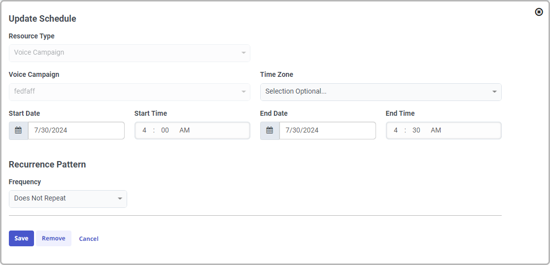Select the End Time hour value
550x265 pixels.
[396, 131]
